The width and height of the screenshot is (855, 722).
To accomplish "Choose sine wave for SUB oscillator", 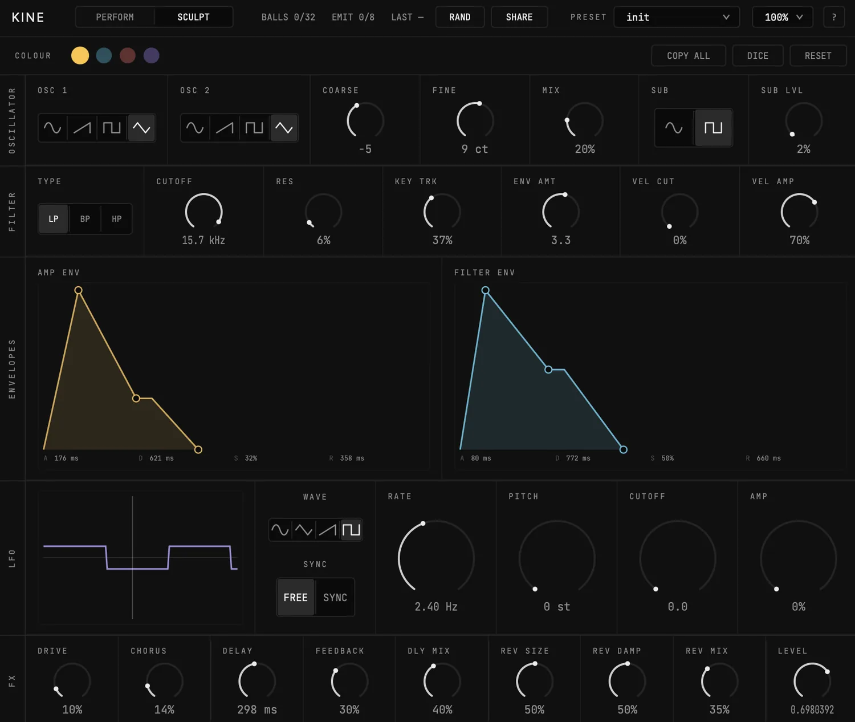I will click(x=674, y=128).
